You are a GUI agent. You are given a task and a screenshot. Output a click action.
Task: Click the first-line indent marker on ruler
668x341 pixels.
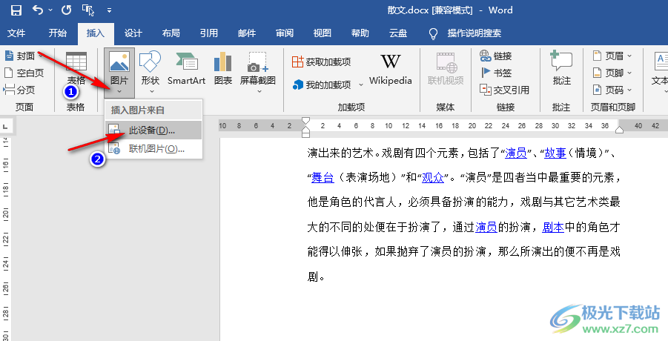click(x=306, y=121)
